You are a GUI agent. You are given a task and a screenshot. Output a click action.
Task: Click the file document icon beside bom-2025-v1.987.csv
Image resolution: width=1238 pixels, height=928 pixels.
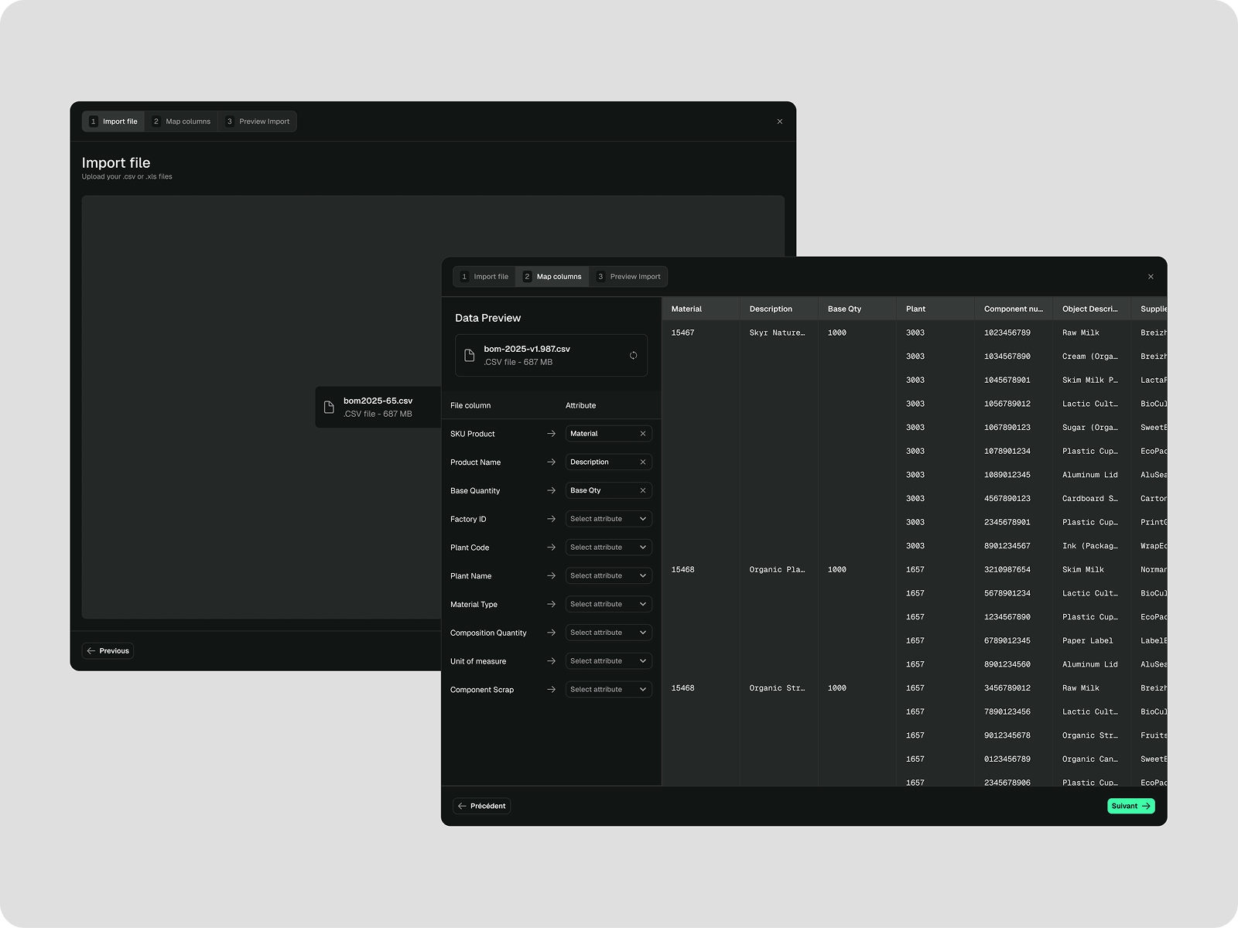(x=470, y=354)
